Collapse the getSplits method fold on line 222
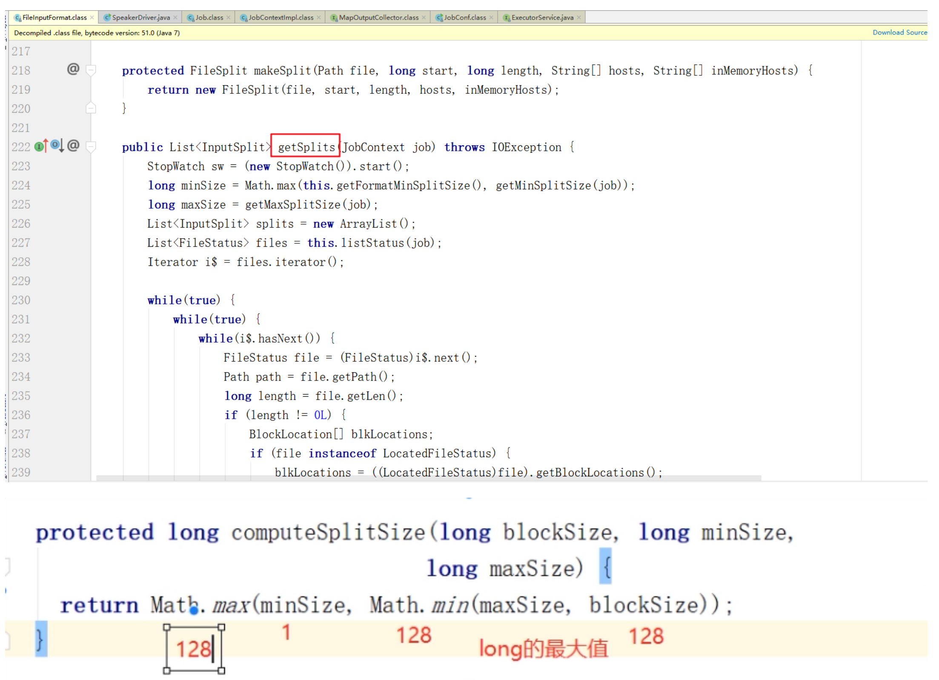 pyautogui.click(x=91, y=147)
